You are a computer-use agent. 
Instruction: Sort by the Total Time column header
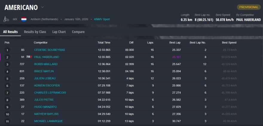[104, 42]
